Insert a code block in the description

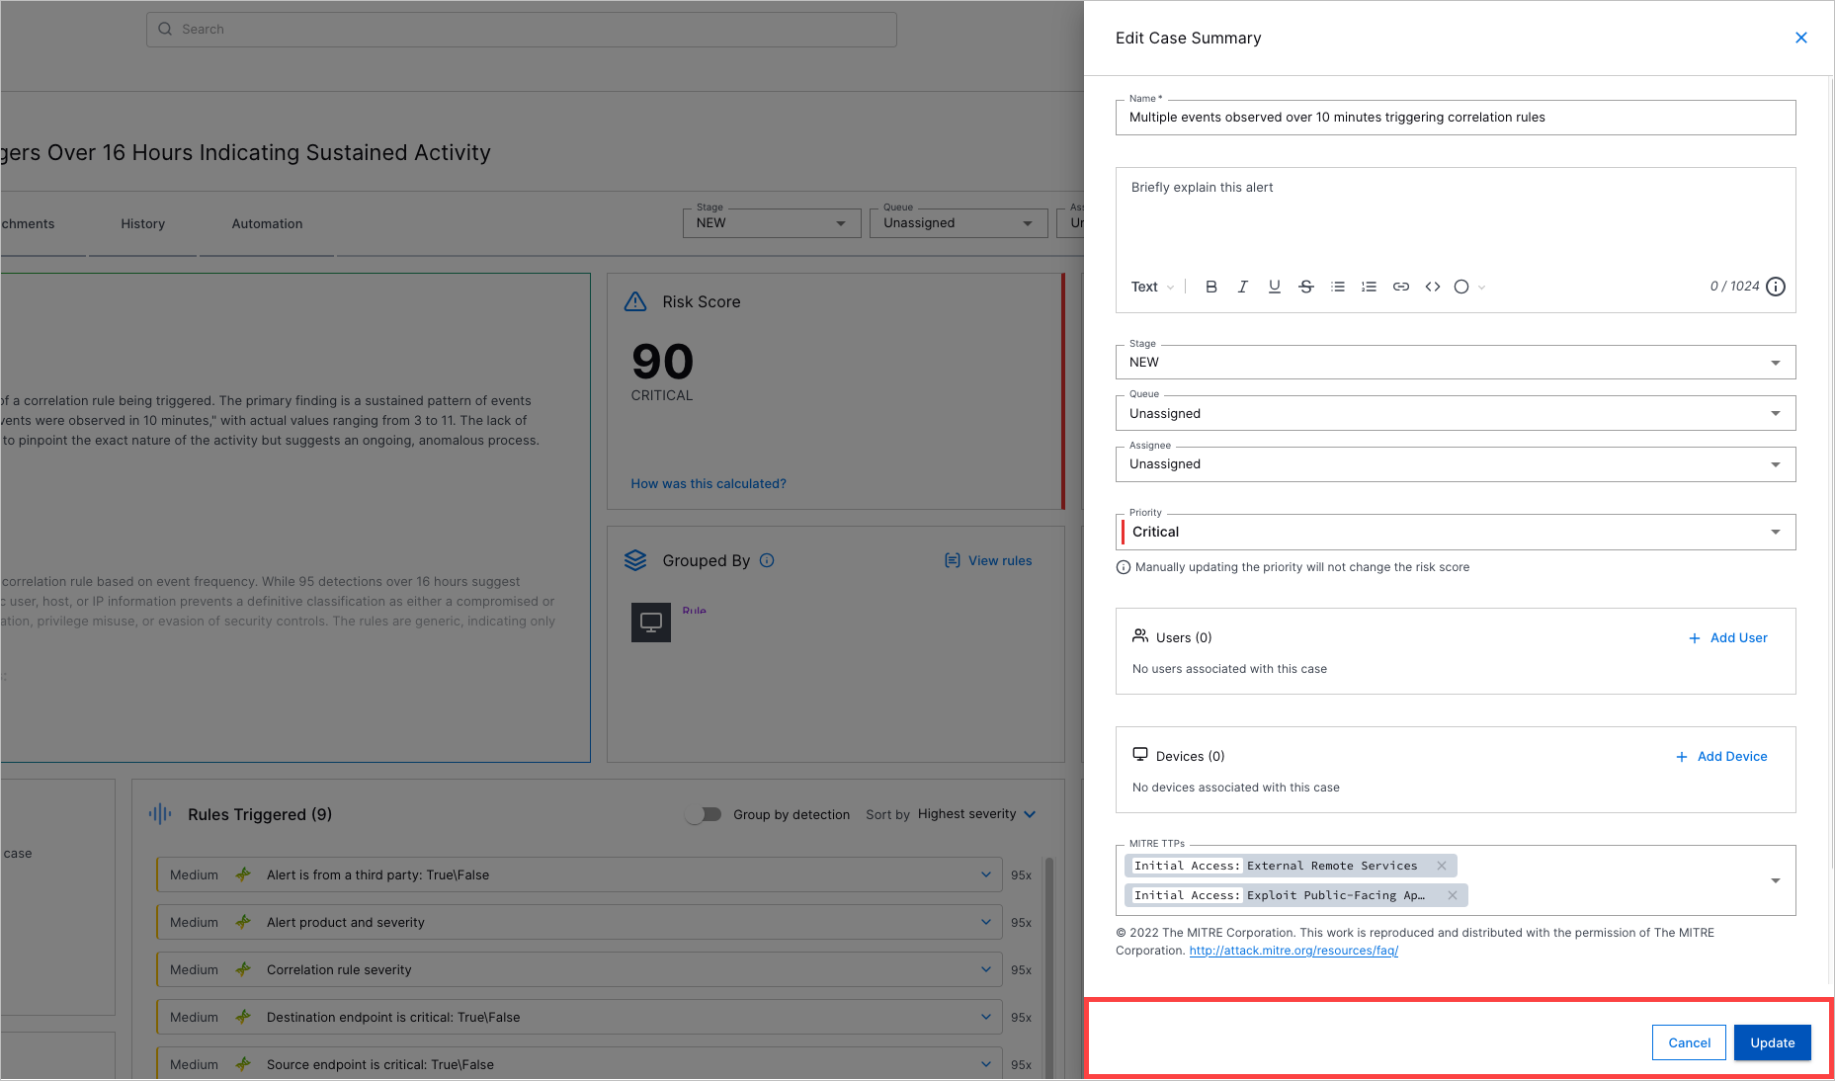pos(1433,287)
